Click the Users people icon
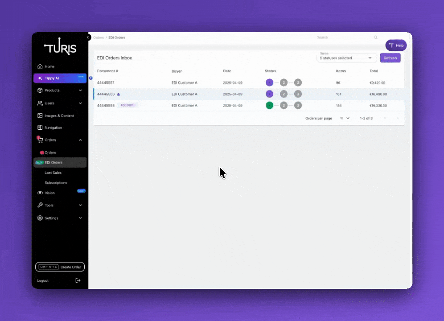This screenshot has height=321, width=444. click(40, 103)
